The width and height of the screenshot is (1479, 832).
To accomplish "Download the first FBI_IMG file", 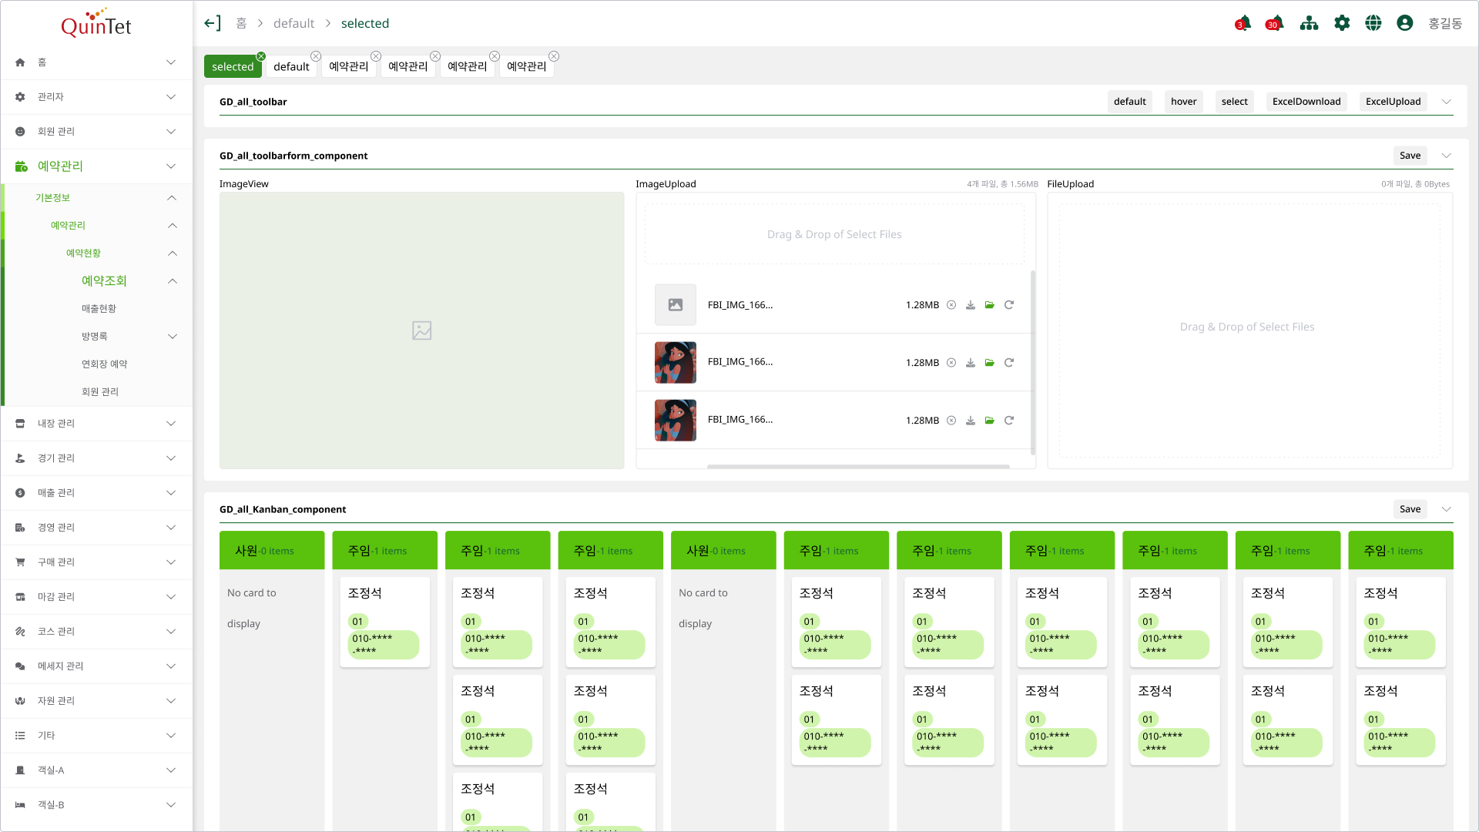I will coord(971,305).
